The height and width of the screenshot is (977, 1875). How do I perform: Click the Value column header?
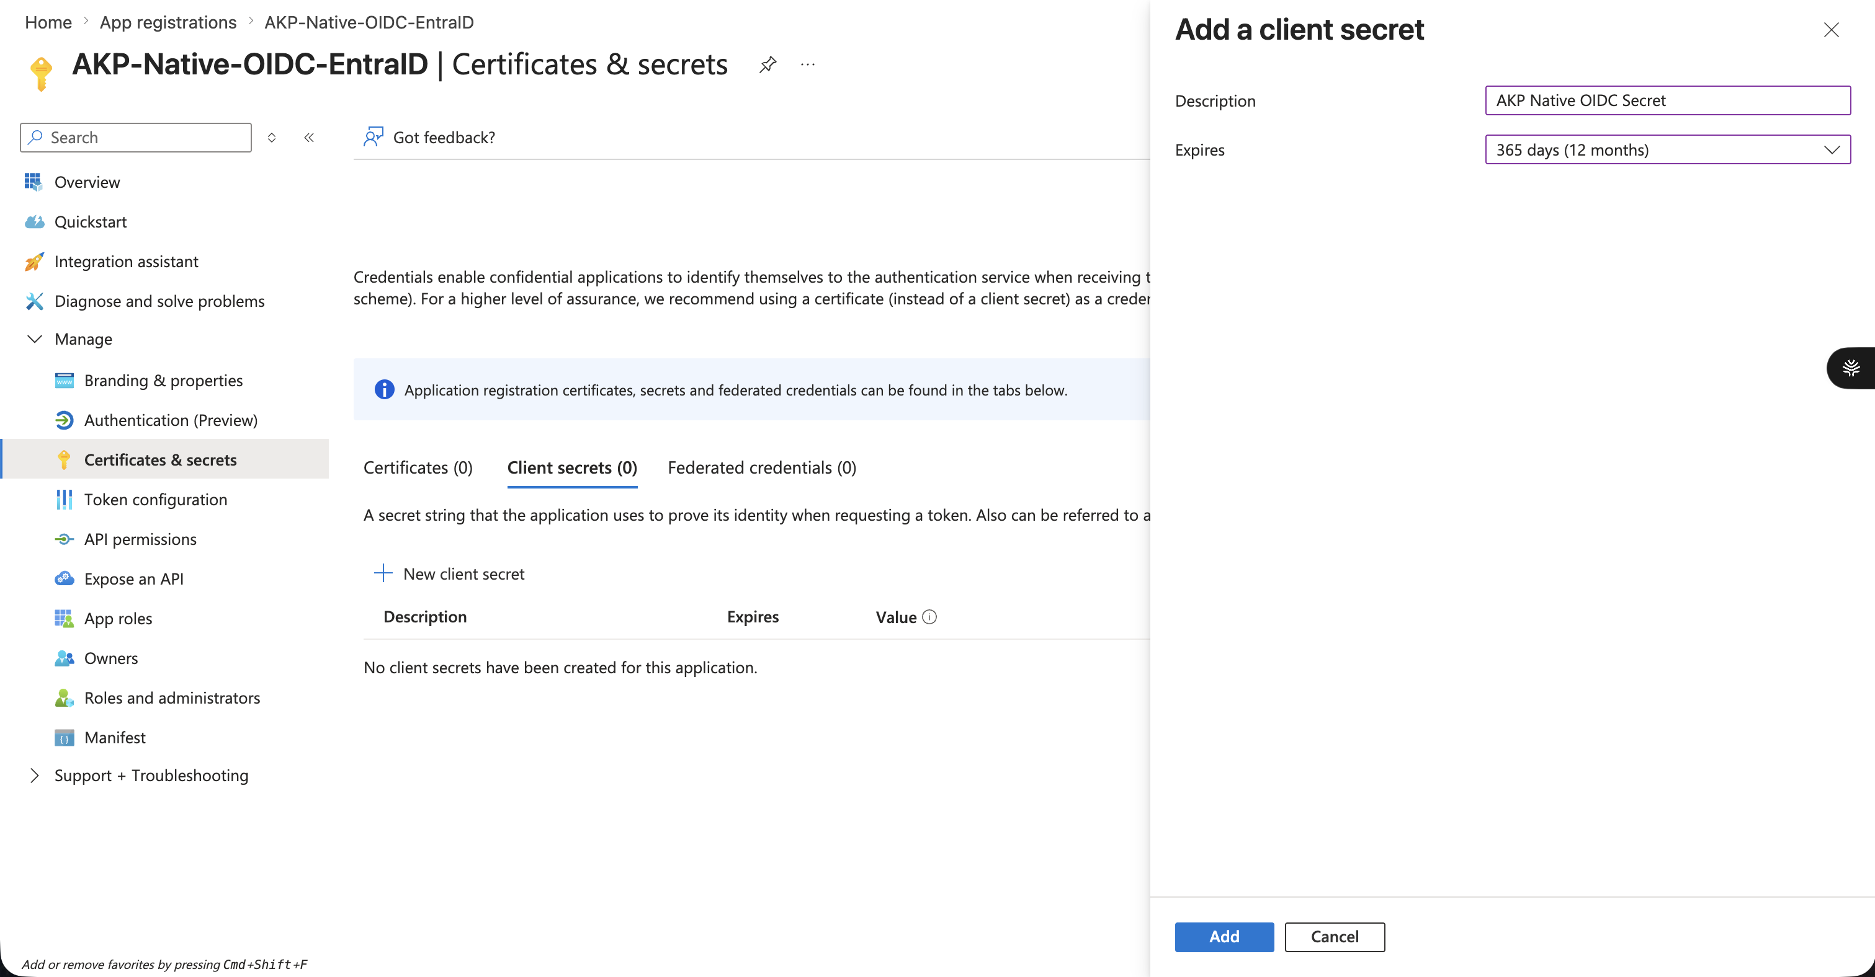tap(896, 617)
